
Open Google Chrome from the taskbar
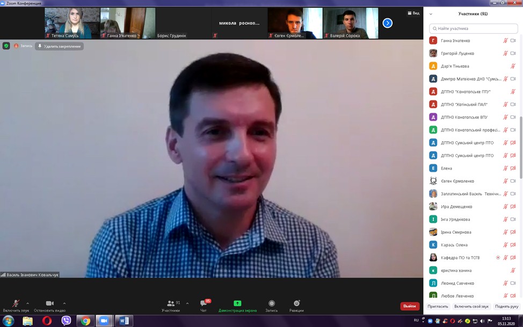click(x=85, y=321)
